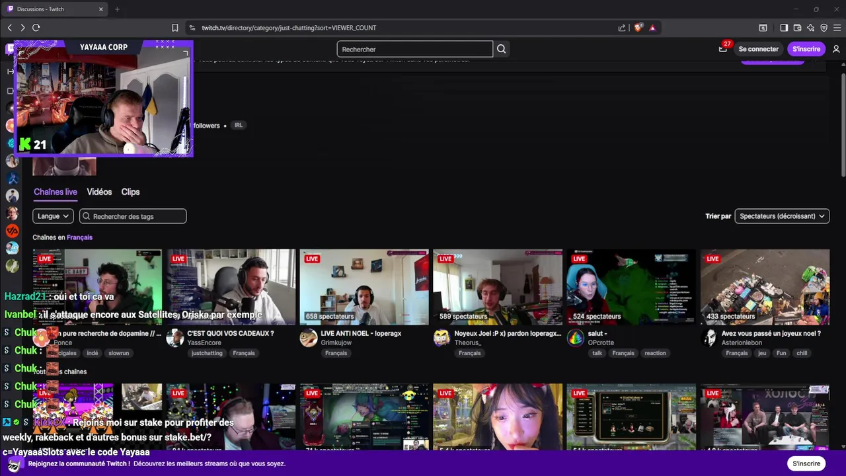Click the chill tag under Asterionlebon
This screenshot has width=846, height=476.
click(802, 353)
